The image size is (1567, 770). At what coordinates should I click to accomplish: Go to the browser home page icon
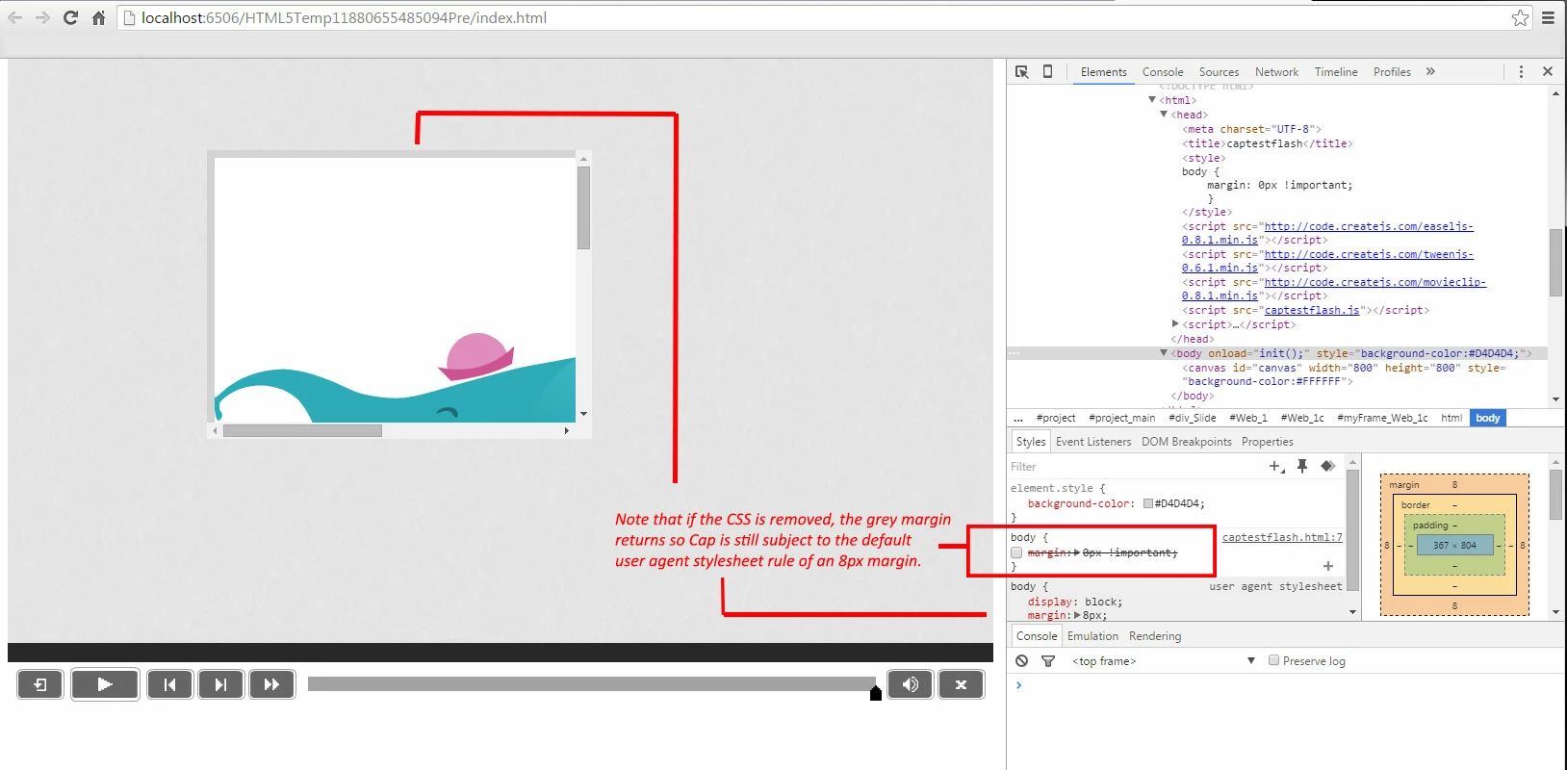pyautogui.click(x=98, y=17)
